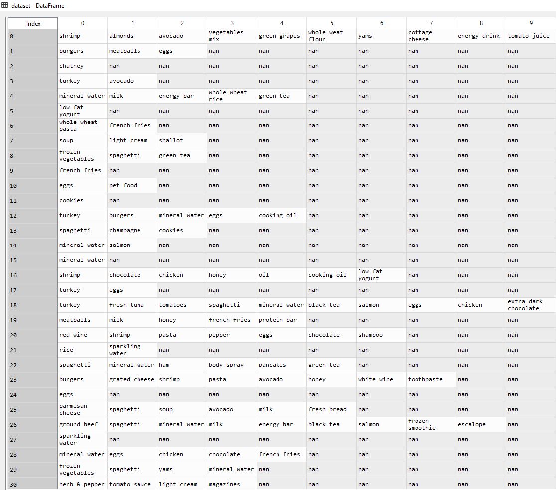Select the frozen smoothie cell in row 26

(423, 424)
